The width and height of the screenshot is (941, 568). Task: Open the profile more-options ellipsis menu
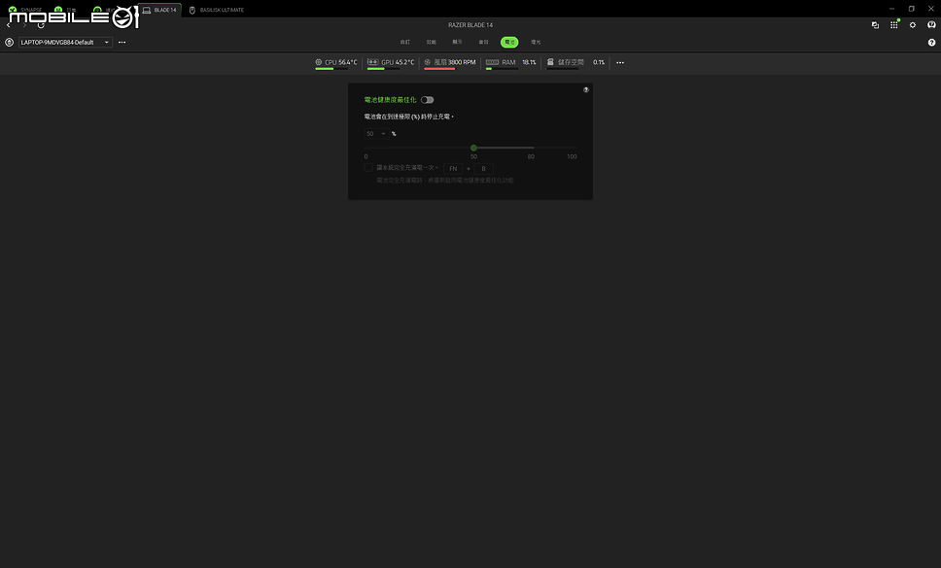(122, 43)
